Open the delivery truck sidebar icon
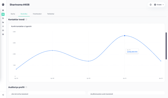 click(x=3, y=22)
